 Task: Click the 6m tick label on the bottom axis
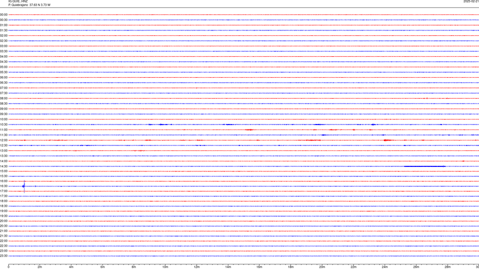(103, 267)
